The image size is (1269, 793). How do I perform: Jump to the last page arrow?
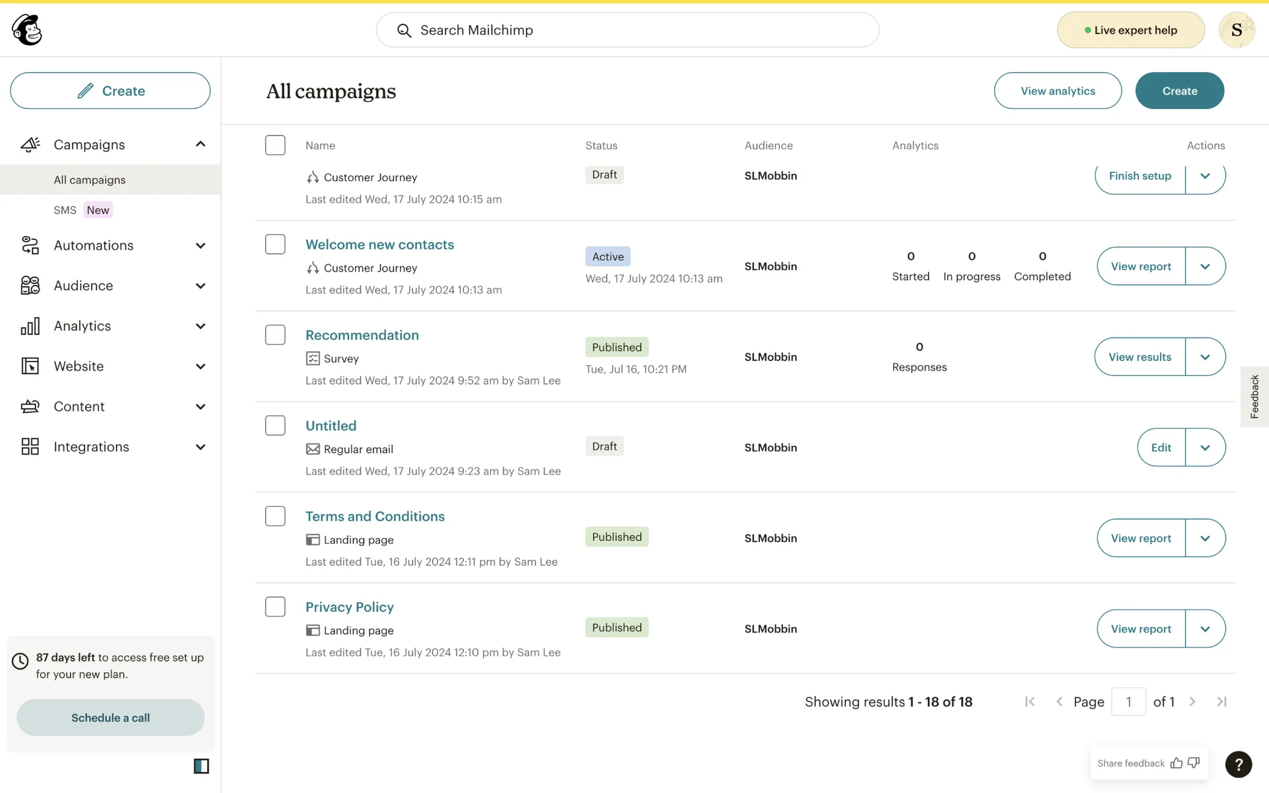coord(1221,702)
